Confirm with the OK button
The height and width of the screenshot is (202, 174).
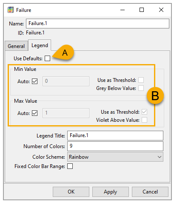coord(71,192)
